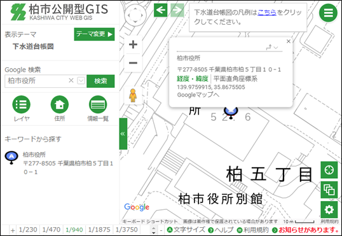Set map scale to 1/3750
Screen dimensions: 342x236
[x=127, y=230]
